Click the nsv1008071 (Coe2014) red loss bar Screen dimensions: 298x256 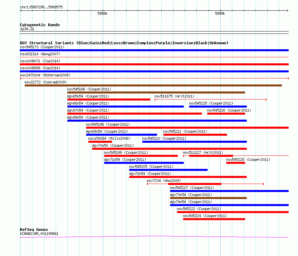[154, 64]
